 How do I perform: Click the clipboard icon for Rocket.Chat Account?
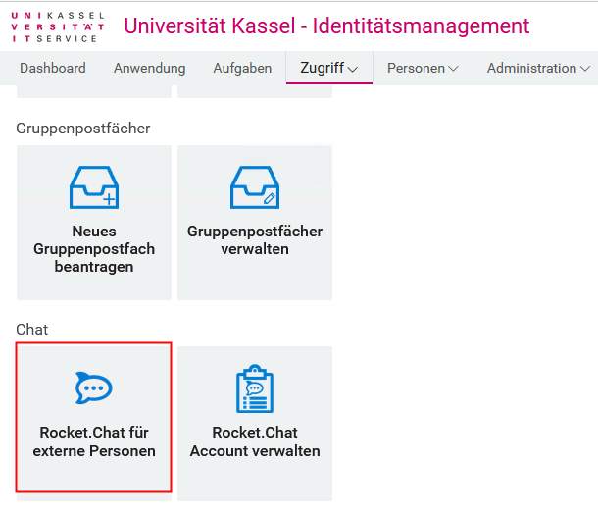[255, 388]
